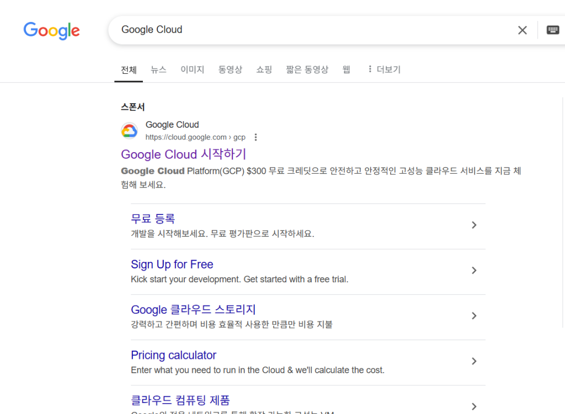
Task: Click chevron arrow beside 무료 등록
Action: [473, 225]
